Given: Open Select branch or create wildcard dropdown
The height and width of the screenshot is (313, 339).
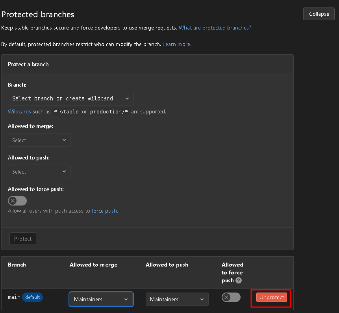Looking at the screenshot, I should coord(71,98).
